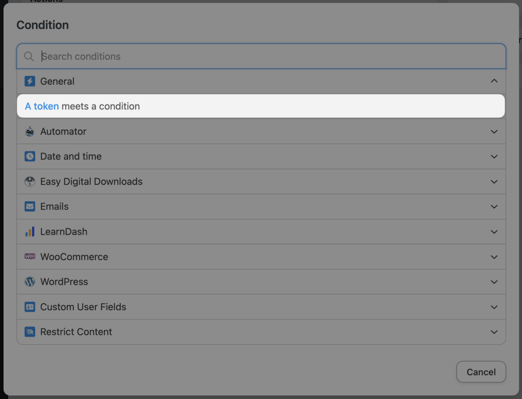Click the Automator robot icon

point(30,131)
